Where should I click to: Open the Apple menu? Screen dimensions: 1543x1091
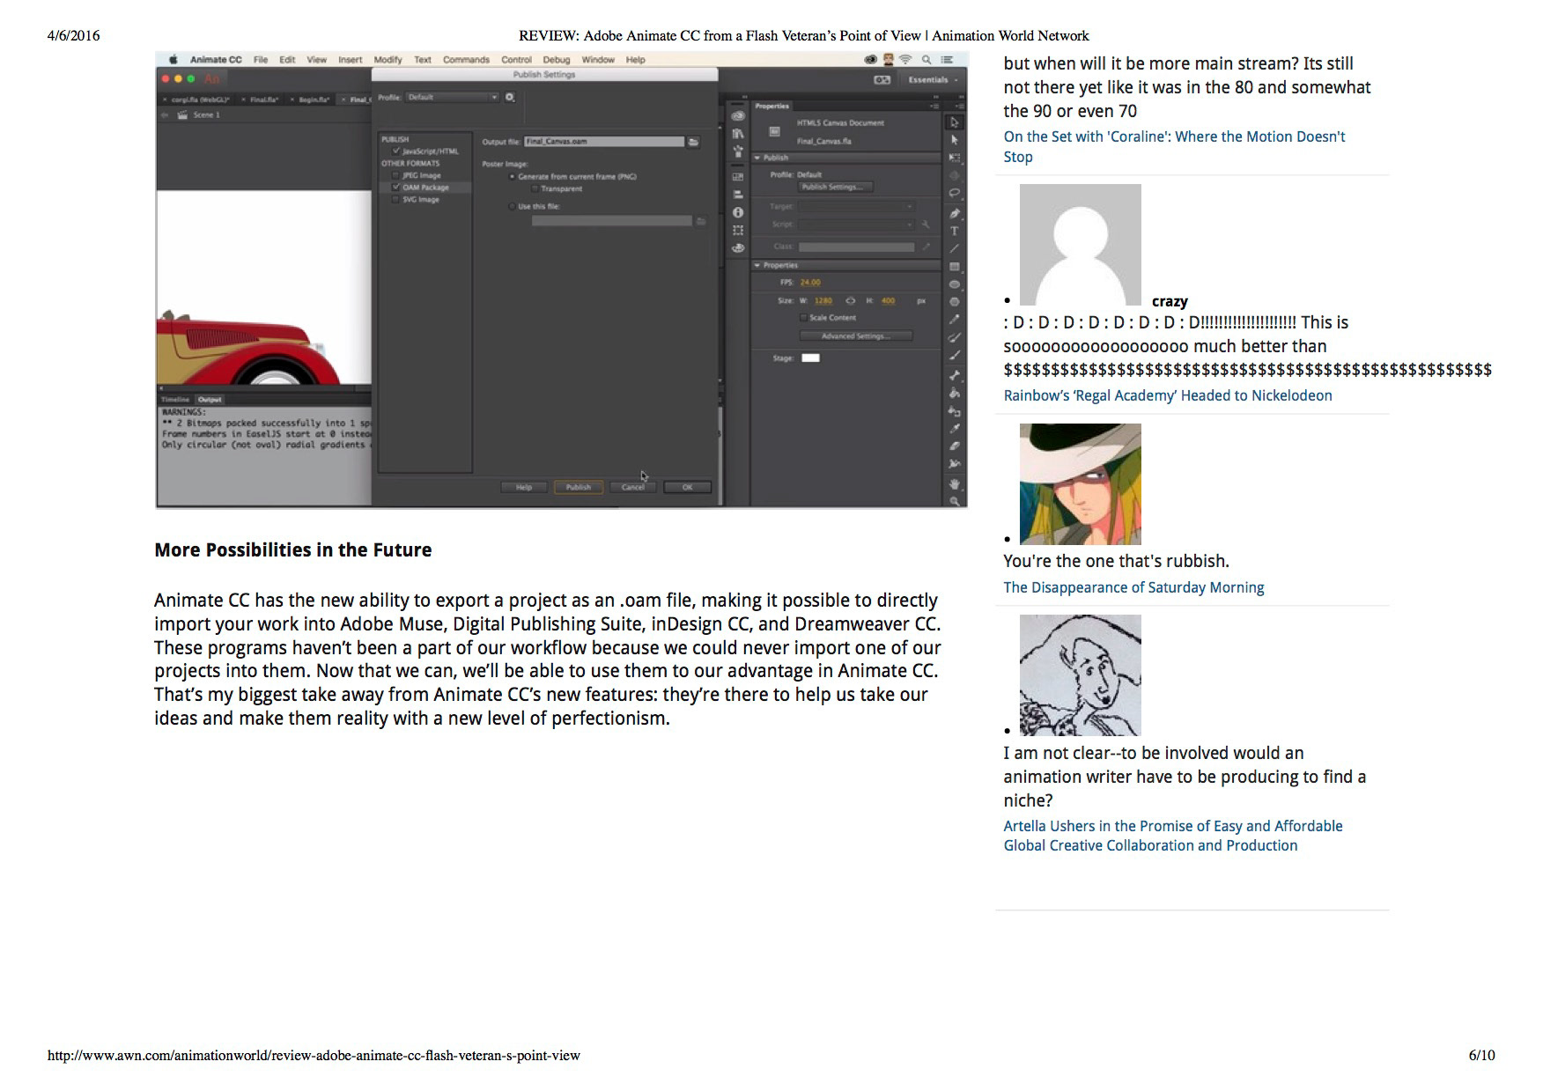[173, 60]
